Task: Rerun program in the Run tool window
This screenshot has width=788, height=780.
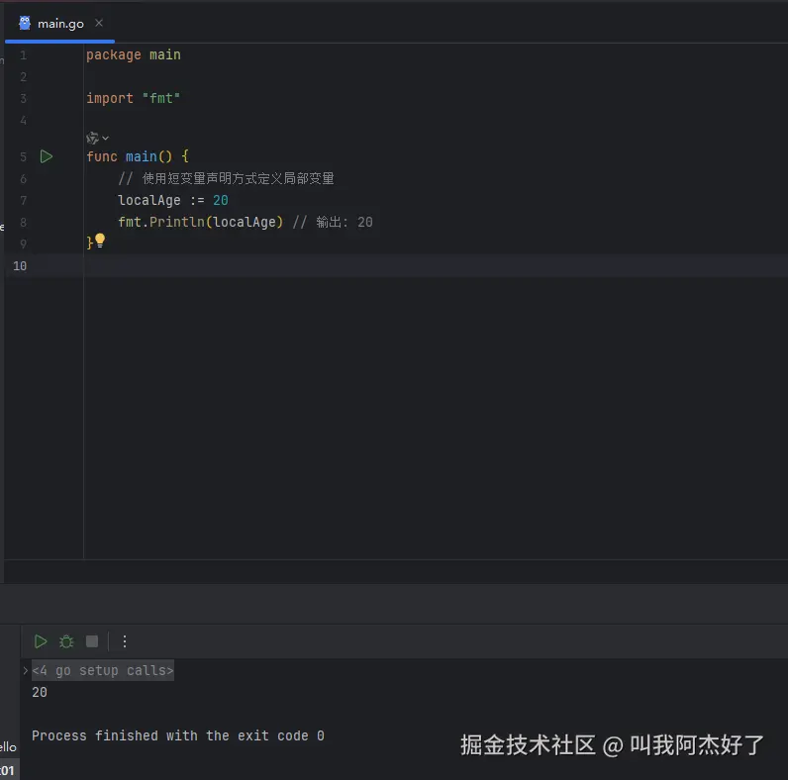Action: [x=41, y=641]
